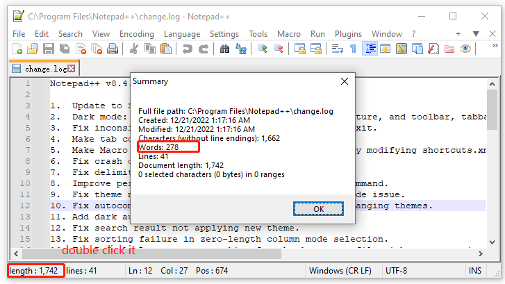Image resolution: width=505 pixels, height=284 pixels.
Task: Open the Macro menu
Action: 289,34
